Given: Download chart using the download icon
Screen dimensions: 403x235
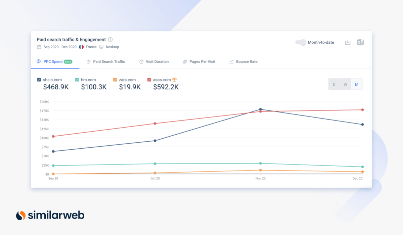Looking at the screenshot, I should coord(348,42).
